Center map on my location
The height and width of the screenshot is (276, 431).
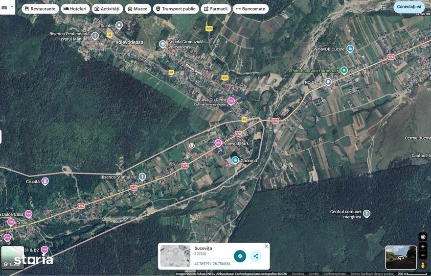(x=423, y=237)
